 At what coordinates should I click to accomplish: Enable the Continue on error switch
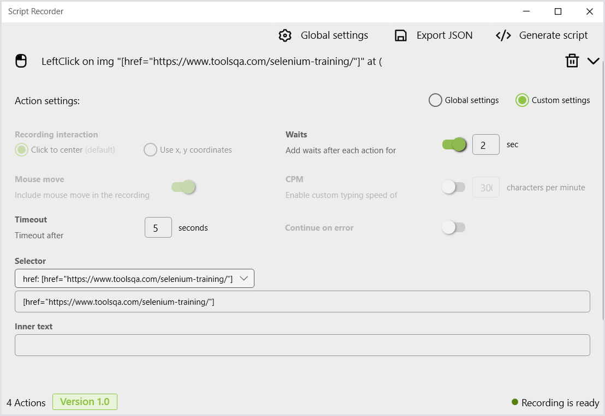(x=453, y=227)
